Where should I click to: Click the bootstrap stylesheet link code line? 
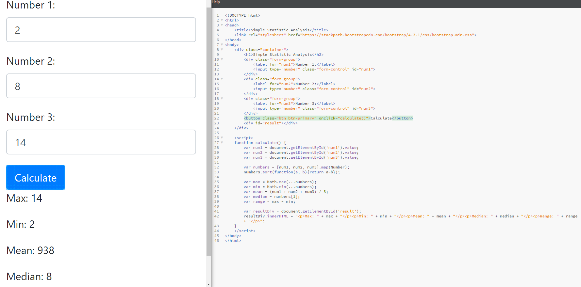(x=355, y=35)
